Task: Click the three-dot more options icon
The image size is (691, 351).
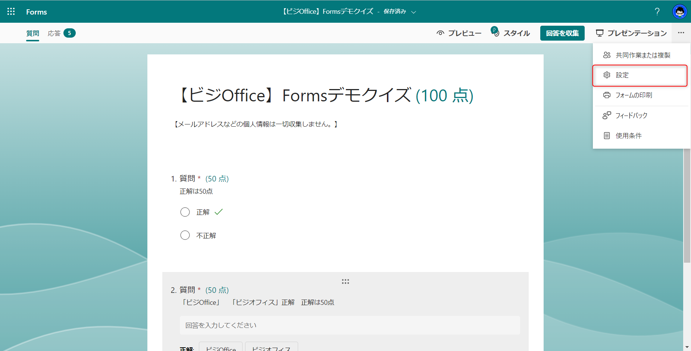Action: [x=681, y=33]
